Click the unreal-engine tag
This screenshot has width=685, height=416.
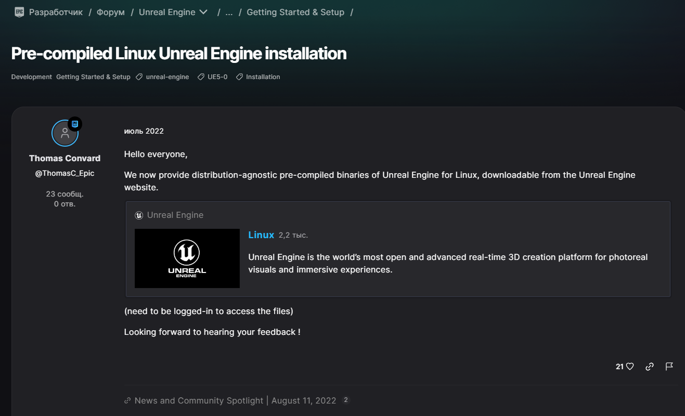167,77
